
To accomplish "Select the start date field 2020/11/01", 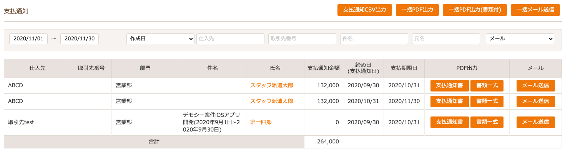I will click(28, 39).
